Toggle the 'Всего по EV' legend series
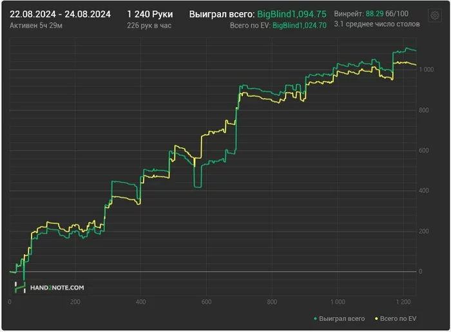 click(x=396, y=318)
